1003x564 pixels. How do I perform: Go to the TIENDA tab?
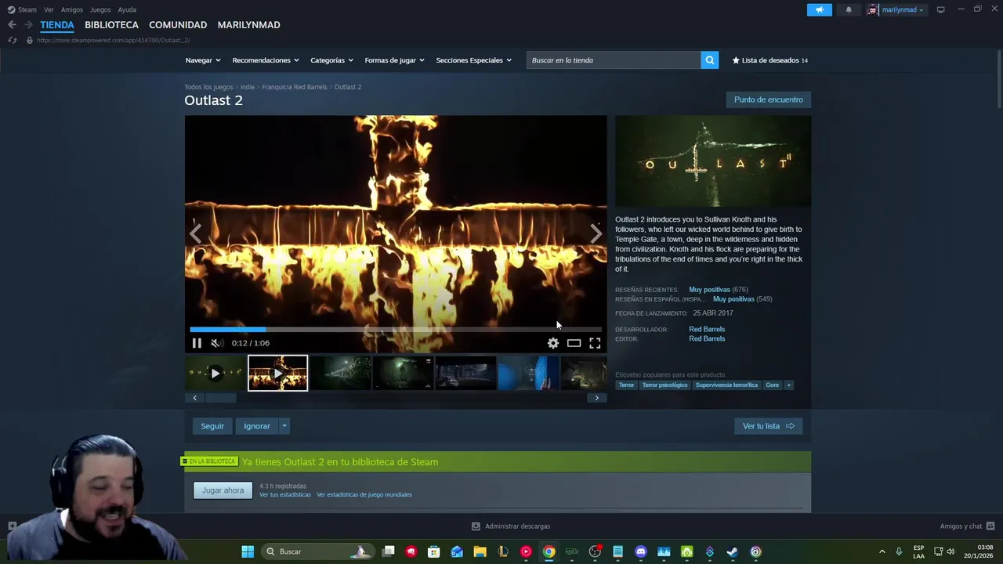pyautogui.click(x=57, y=25)
